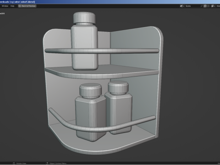Open the Help menu

pyautogui.click(x=12, y=6)
